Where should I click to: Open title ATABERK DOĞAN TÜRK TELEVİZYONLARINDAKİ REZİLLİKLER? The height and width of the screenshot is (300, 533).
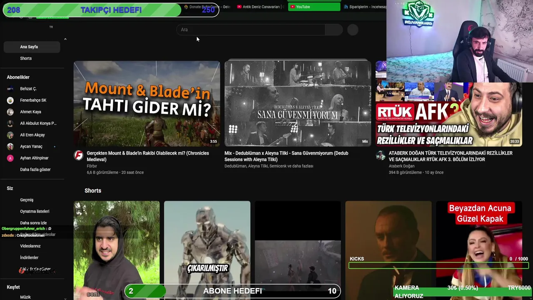click(x=451, y=156)
